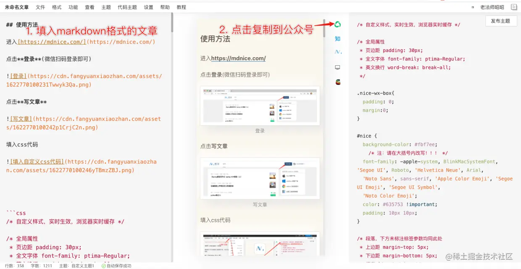Expand the 主题 theme menu
521x269 pixels.
click(x=106, y=7)
